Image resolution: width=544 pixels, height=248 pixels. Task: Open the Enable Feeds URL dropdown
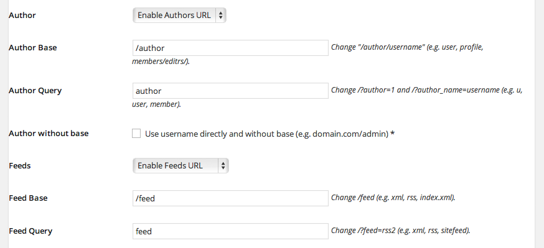(181, 165)
